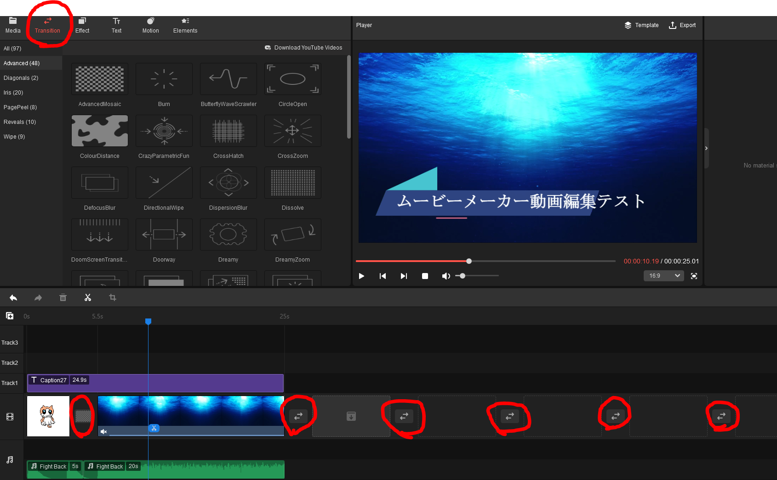Select the Fight Back 5s audio clip

[55, 469]
